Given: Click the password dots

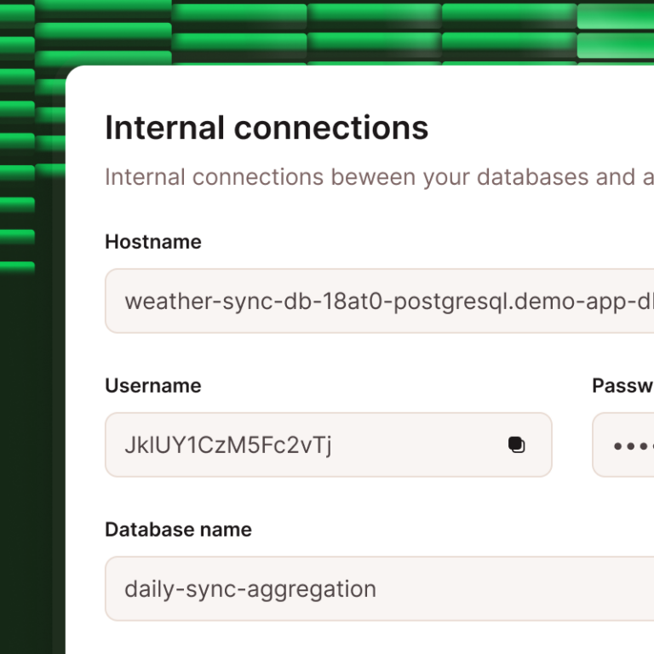Looking at the screenshot, I should coord(632,446).
